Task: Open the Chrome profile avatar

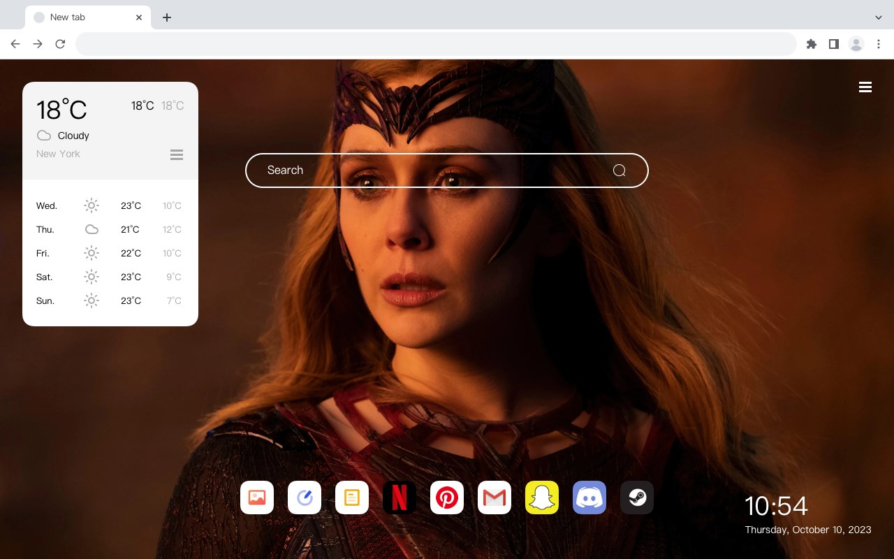Action: (856, 44)
